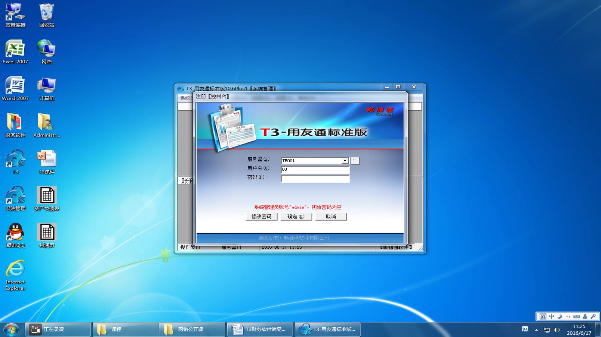The image size is (601, 337).
Task: Open the Windows Start menu orb
Action: point(11,330)
